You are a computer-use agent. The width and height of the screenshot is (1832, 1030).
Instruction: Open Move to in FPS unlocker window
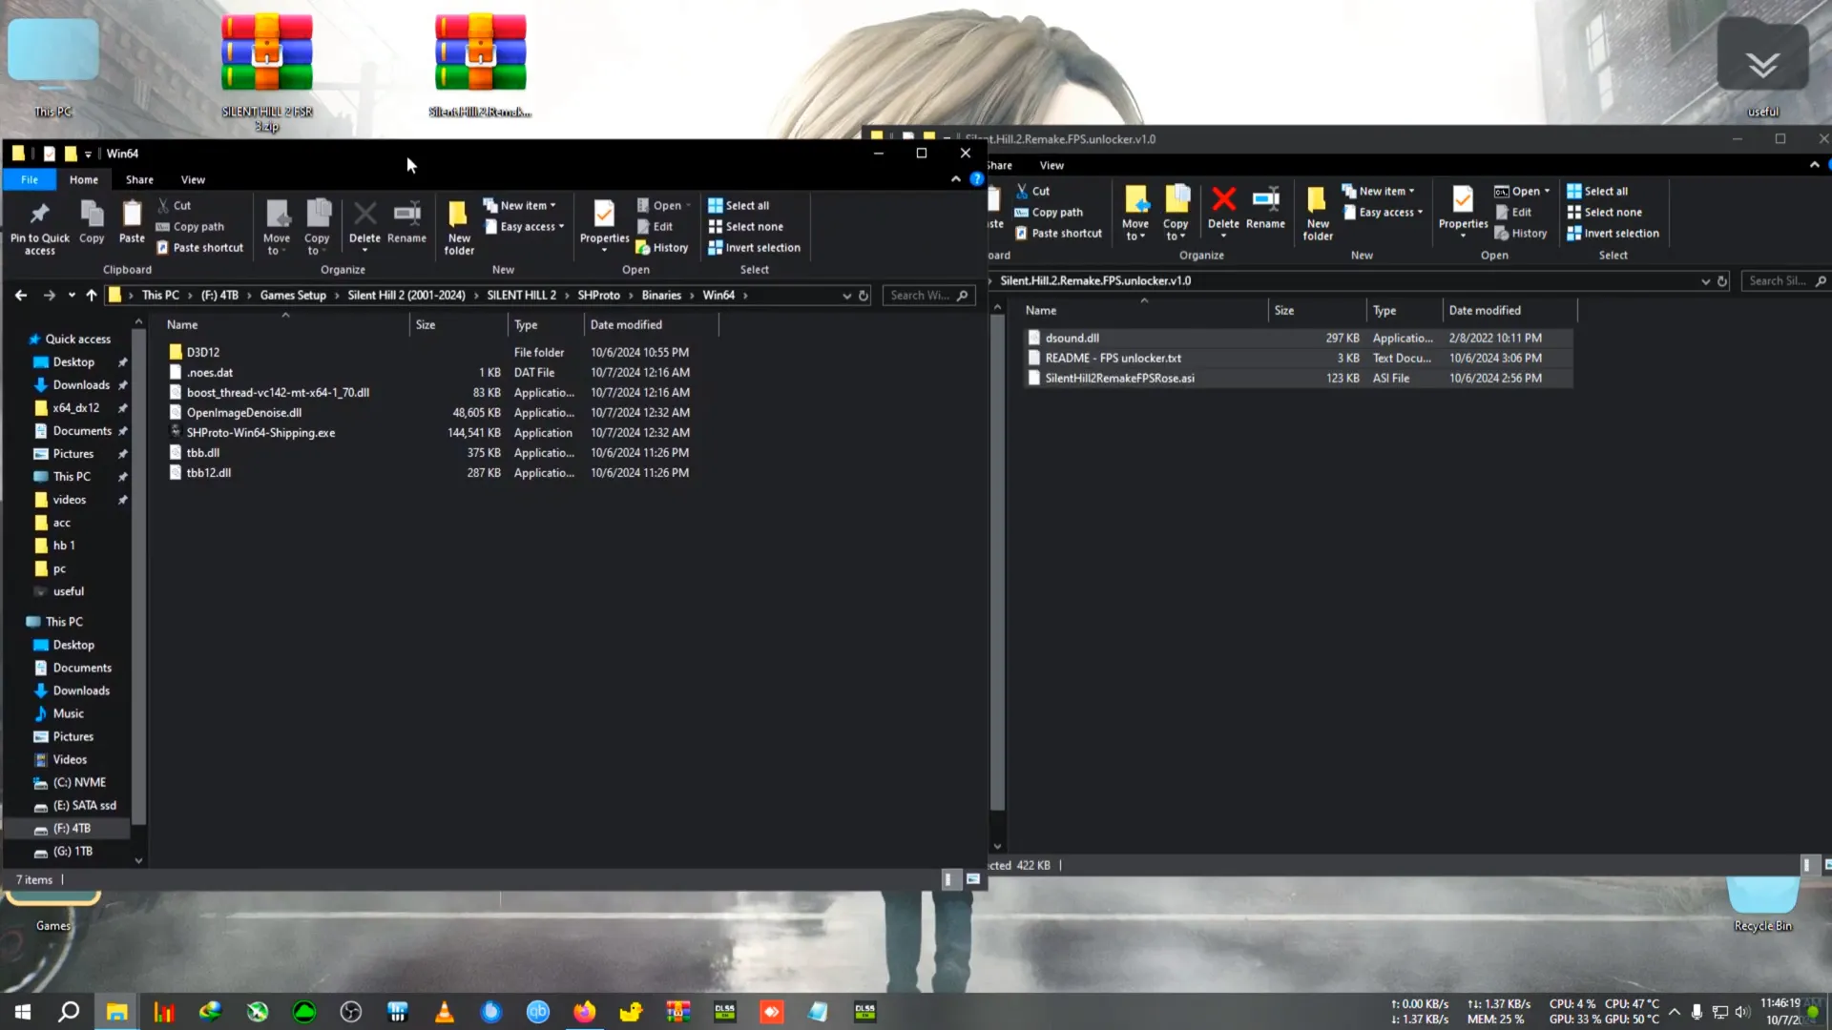[1135, 213]
